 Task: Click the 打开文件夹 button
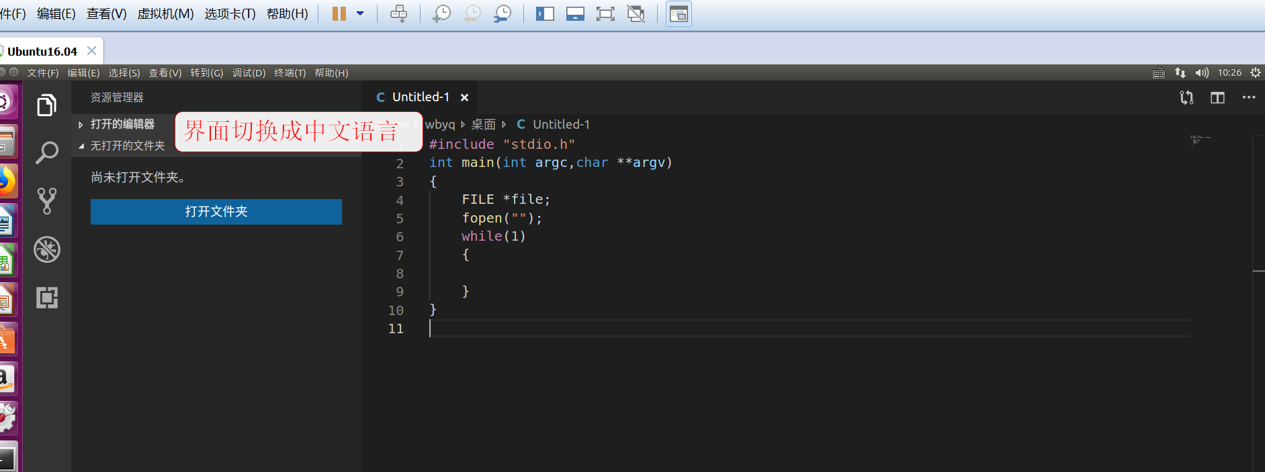tap(216, 212)
